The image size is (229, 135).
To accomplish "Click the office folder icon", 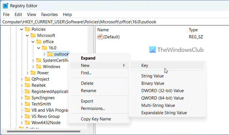I will point(39,42).
